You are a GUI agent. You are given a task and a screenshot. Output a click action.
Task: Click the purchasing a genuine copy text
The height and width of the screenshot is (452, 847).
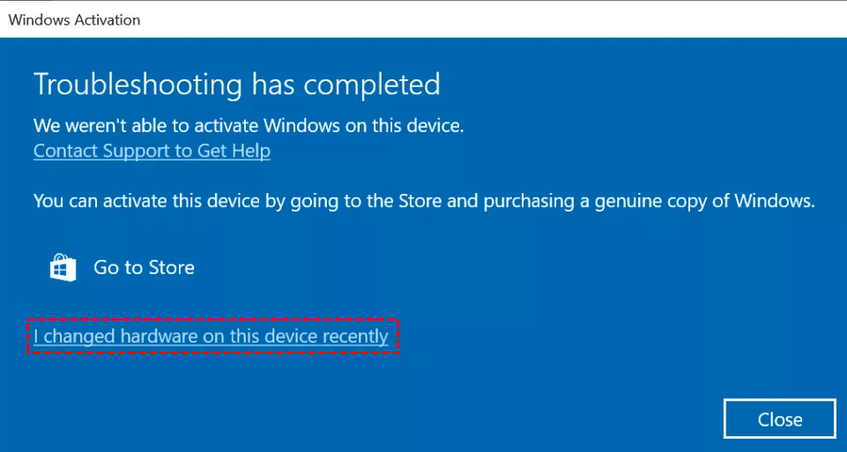click(635, 200)
